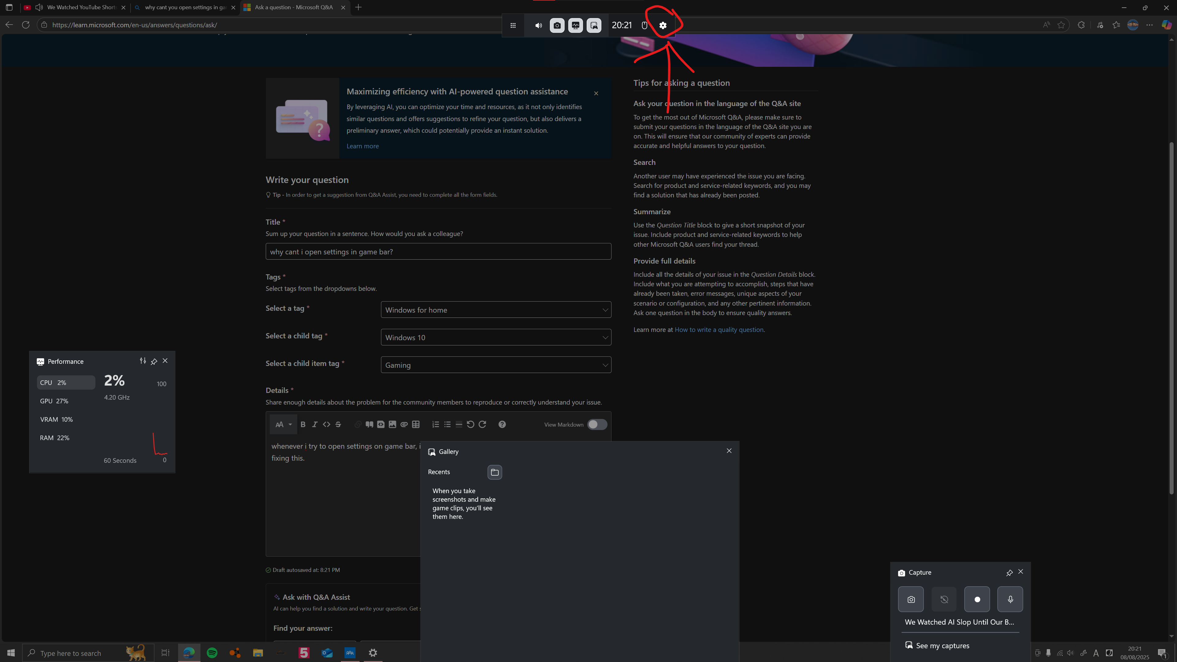Viewport: 1177px width, 662px height.
Task: Toggle the Game Bar Performance widget button
Action: (576, 25)
